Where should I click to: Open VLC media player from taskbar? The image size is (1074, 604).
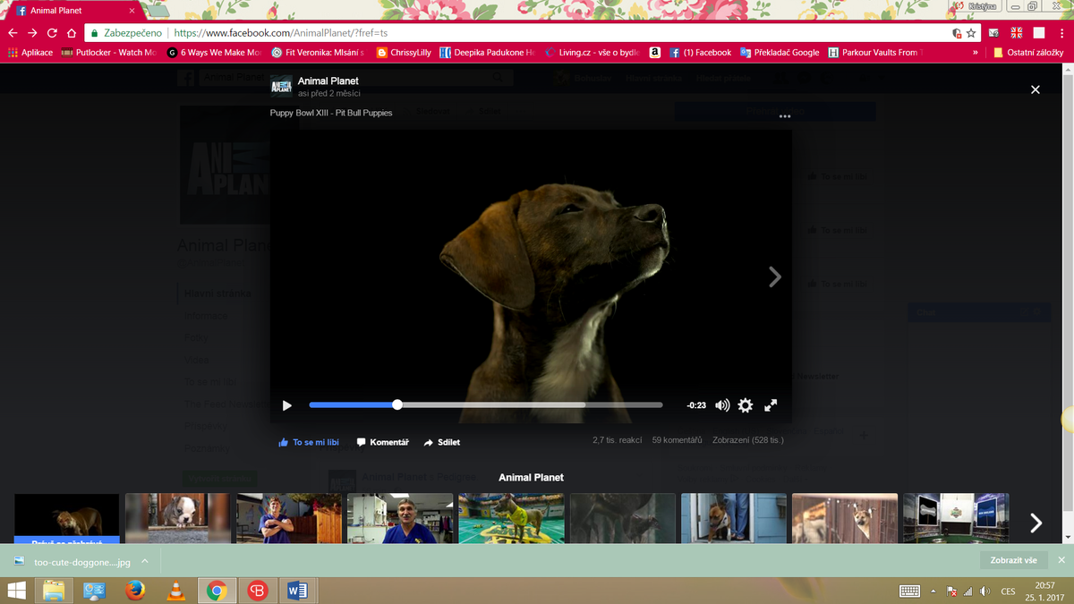coord(176,591)
